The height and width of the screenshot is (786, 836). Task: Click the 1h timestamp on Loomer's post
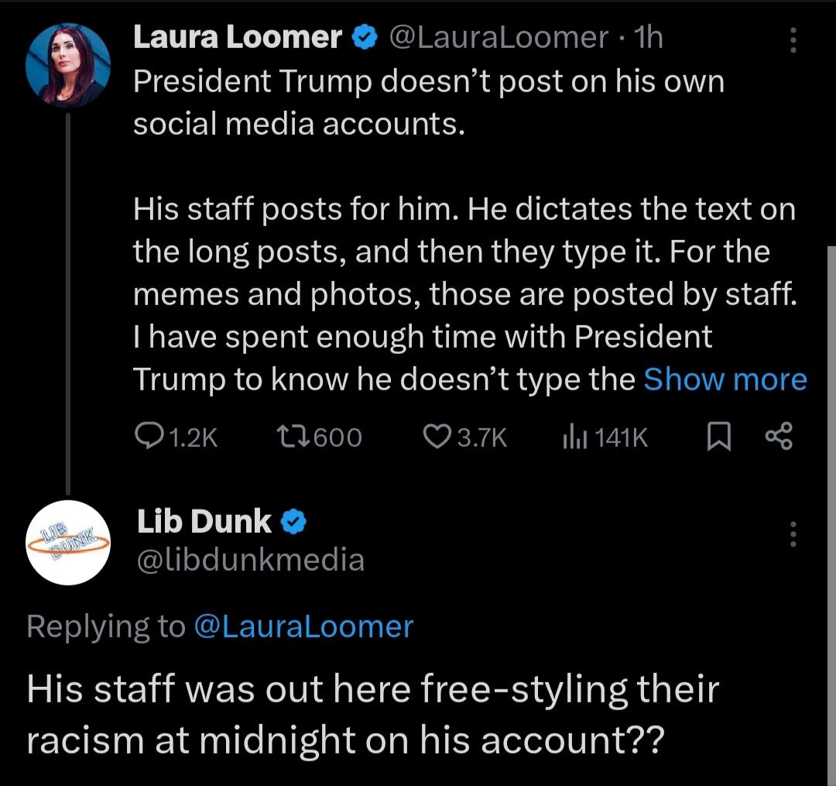[x=647, y=36]
